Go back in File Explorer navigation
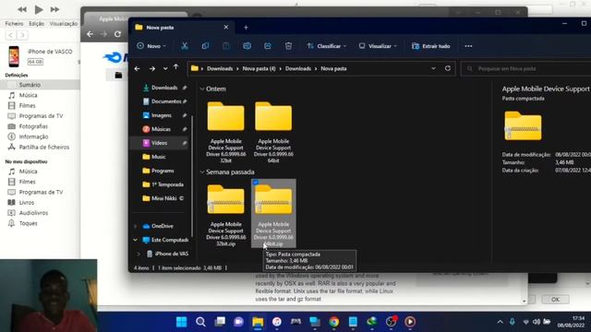591x332 pixels. pos(138,68)
